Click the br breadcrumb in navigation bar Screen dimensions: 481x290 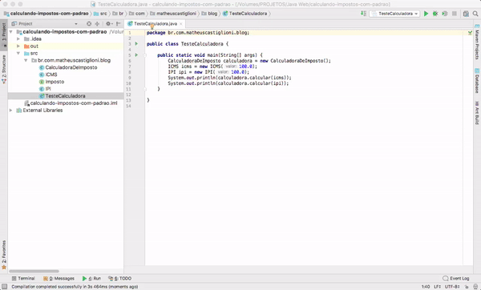click(118, 14)
